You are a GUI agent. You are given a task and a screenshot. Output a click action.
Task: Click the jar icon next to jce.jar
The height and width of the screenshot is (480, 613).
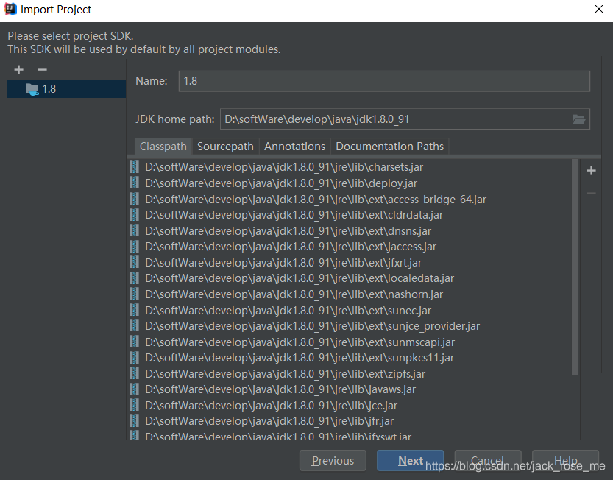(134, 406)
